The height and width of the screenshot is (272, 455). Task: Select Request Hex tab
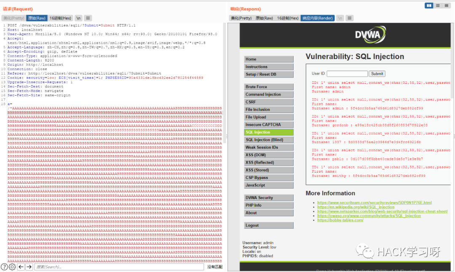[60, 18]
